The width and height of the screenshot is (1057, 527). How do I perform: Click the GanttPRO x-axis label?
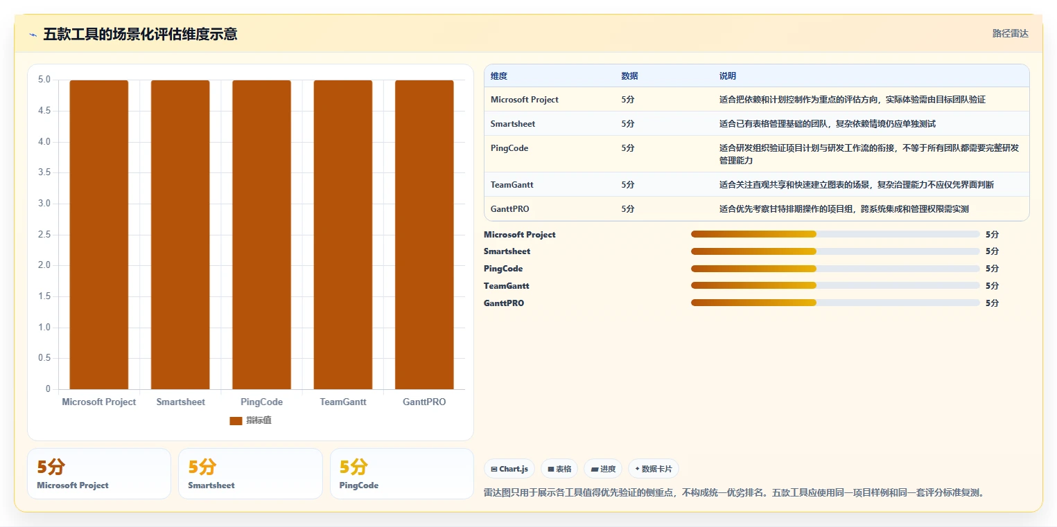[424, 402]
